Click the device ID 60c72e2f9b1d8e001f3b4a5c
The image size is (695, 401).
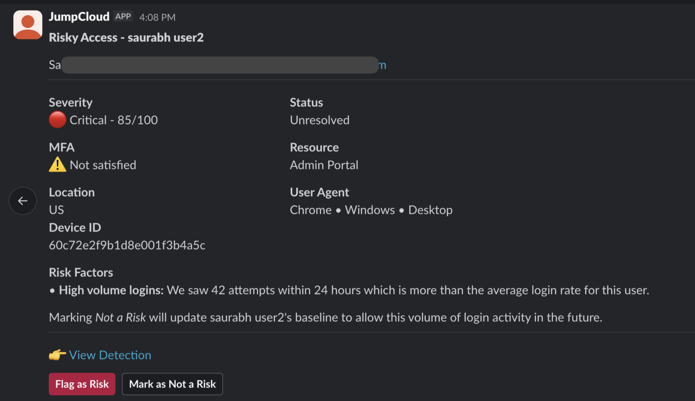[127, 245]
